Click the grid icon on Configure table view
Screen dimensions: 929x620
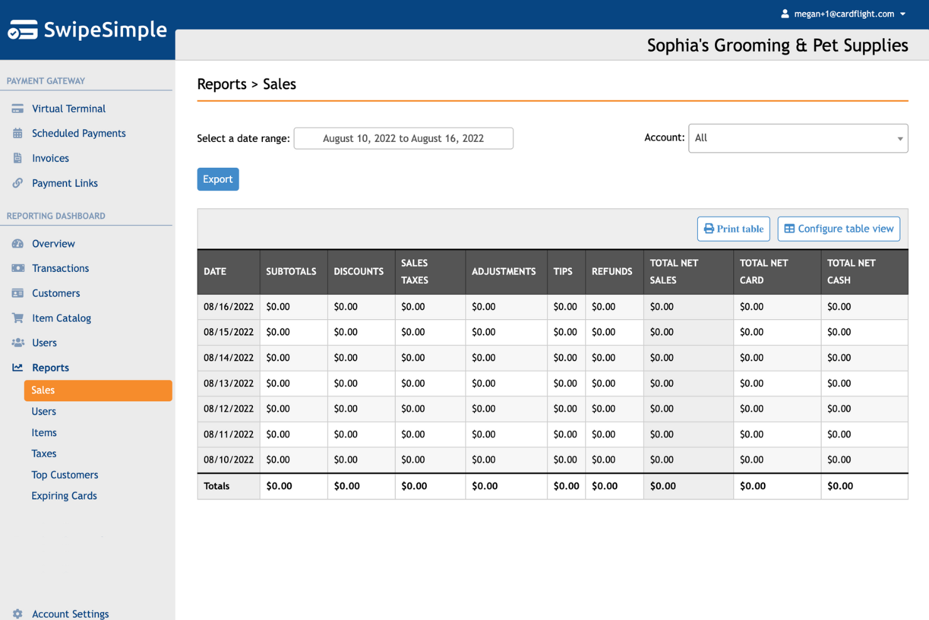(x=792, y=229)
